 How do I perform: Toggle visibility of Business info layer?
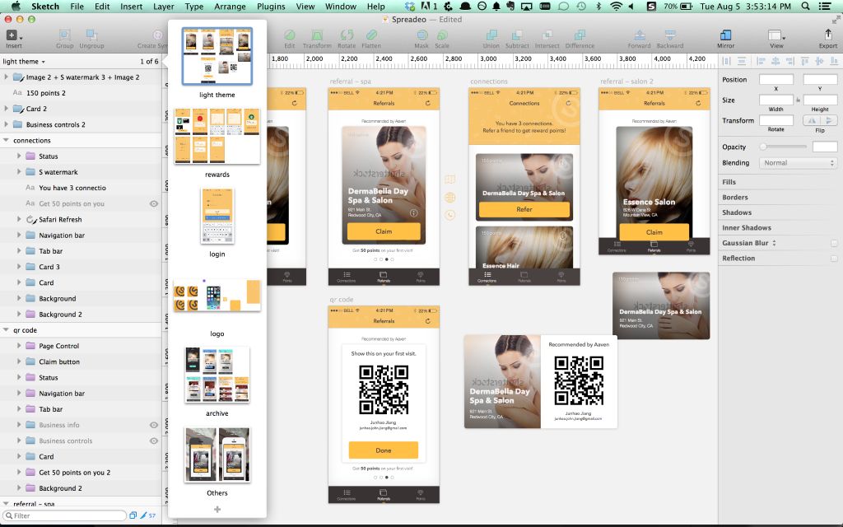point(154,425)
